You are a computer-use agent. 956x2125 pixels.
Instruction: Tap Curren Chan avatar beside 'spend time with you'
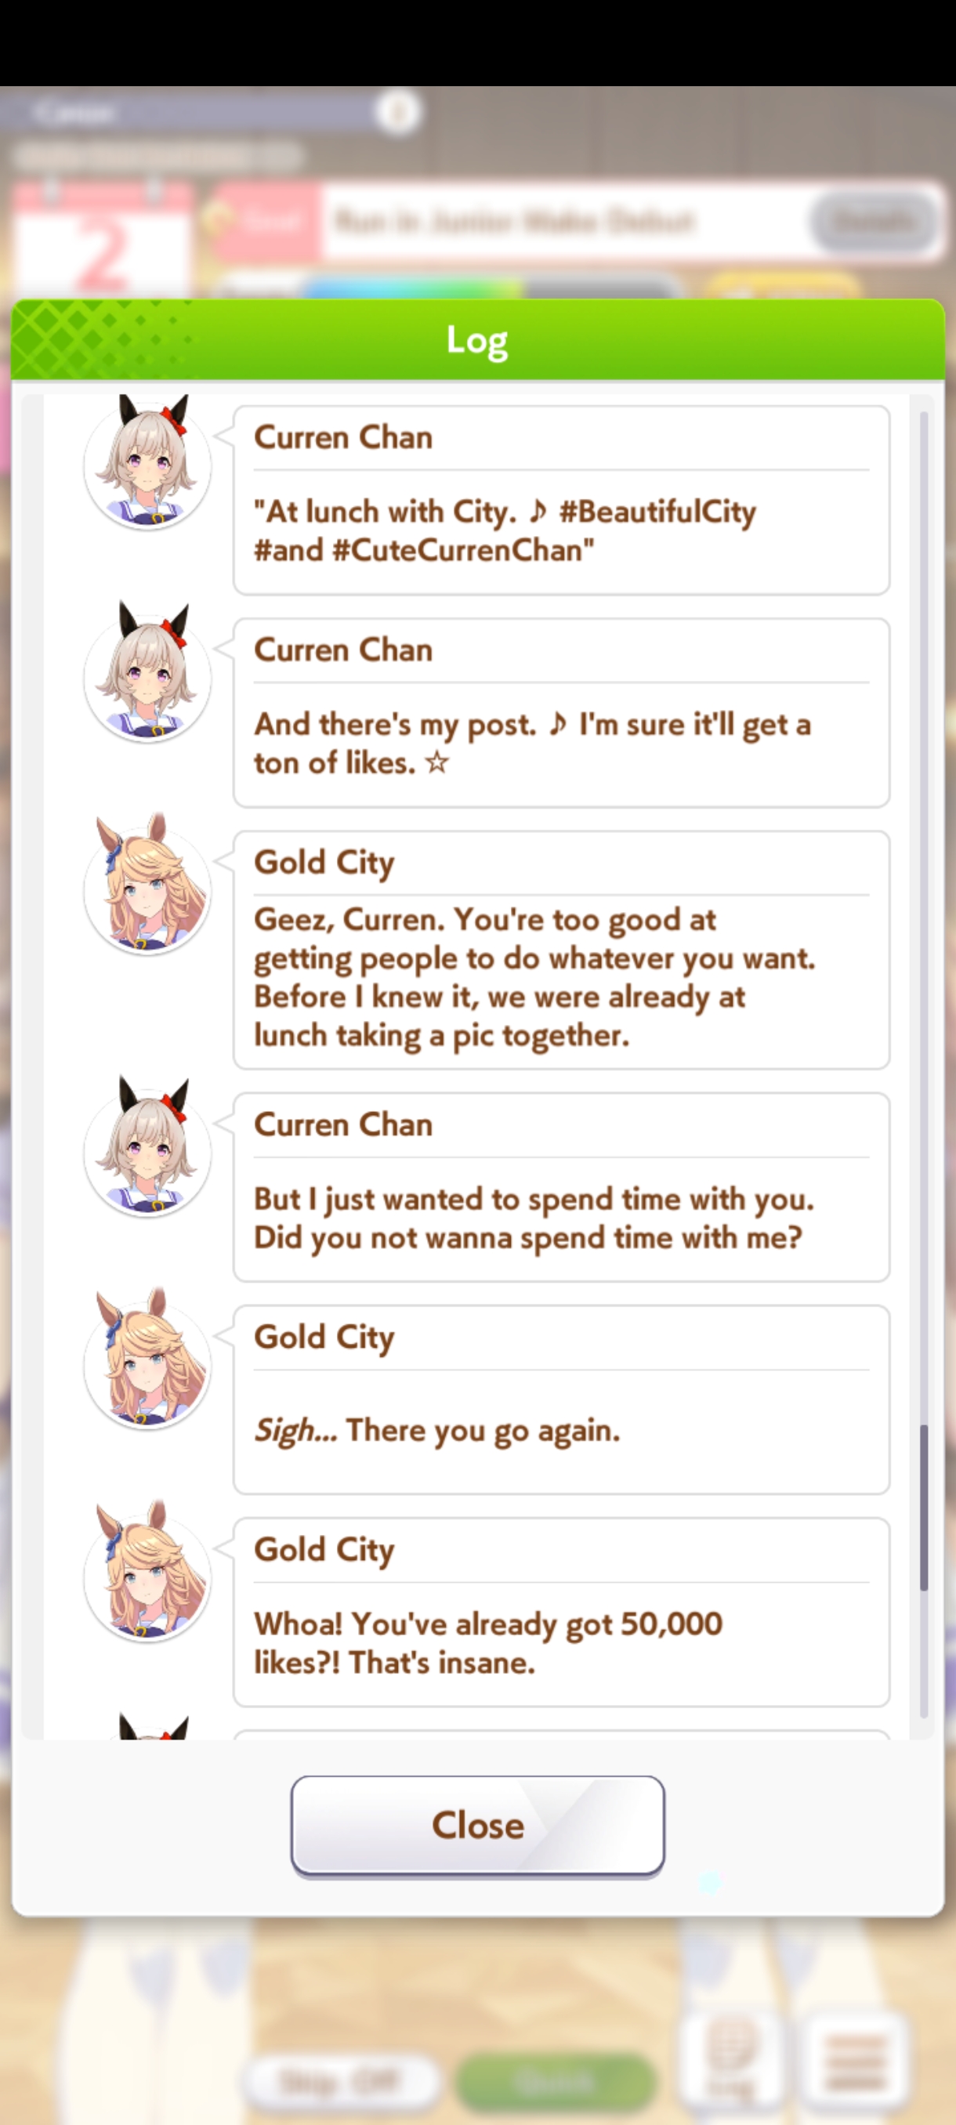(x=147, y=1149)
